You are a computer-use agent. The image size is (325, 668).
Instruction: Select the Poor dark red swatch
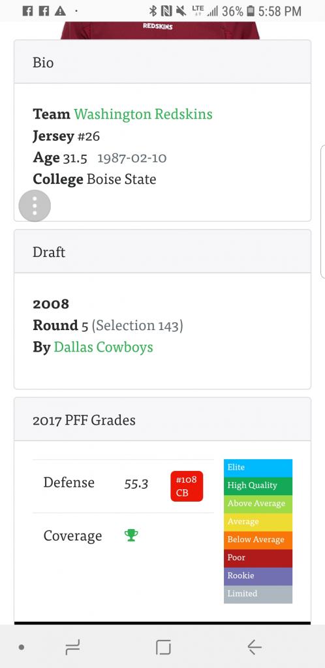[258, 558]
